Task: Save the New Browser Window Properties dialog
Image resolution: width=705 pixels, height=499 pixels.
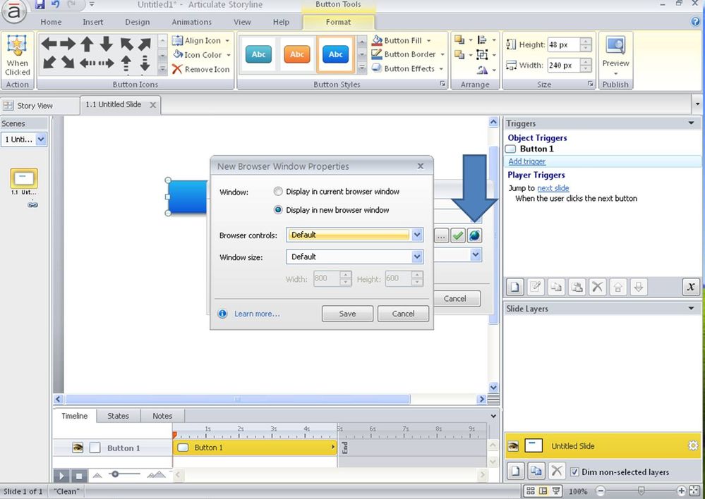Action: pos(347,314)
